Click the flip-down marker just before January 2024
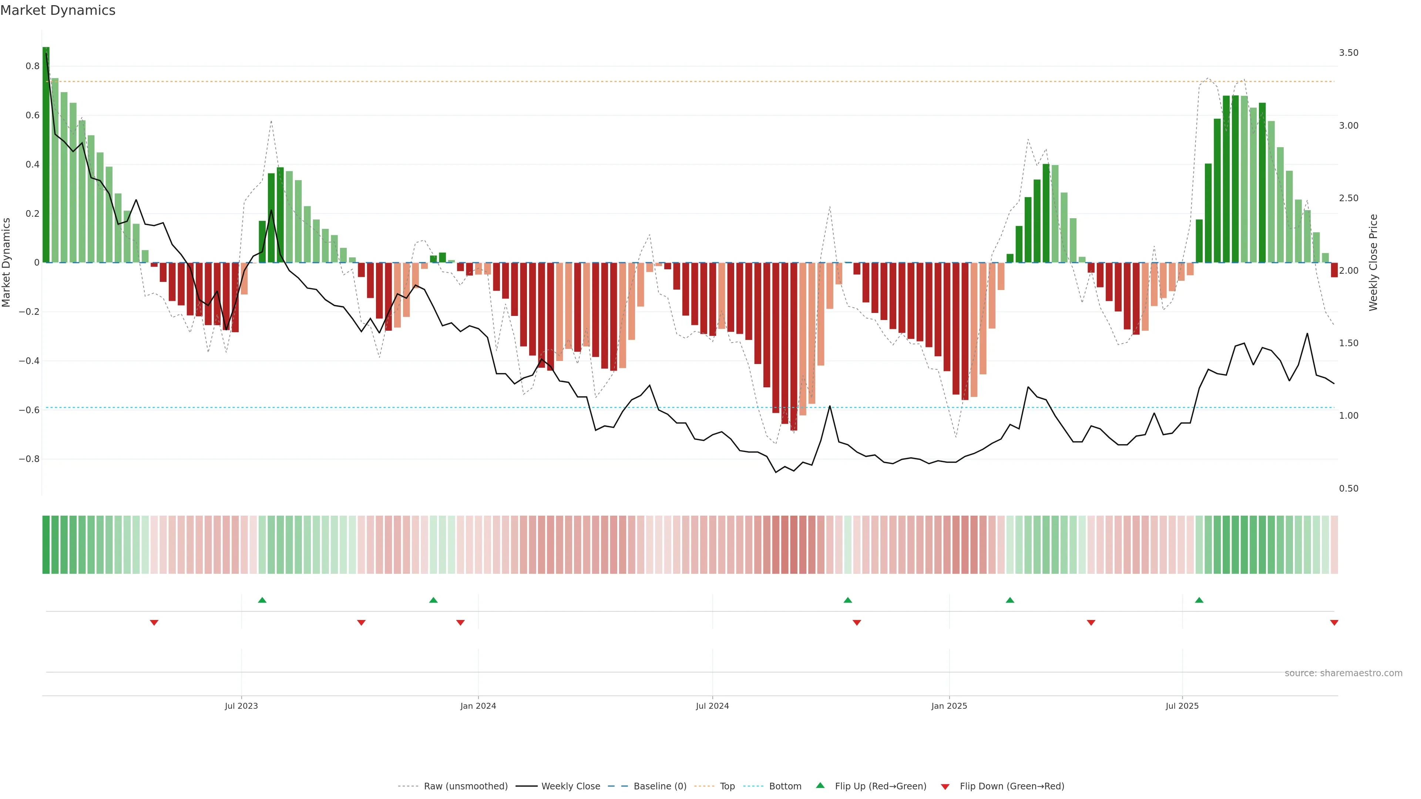 click(x=460, y=623)
